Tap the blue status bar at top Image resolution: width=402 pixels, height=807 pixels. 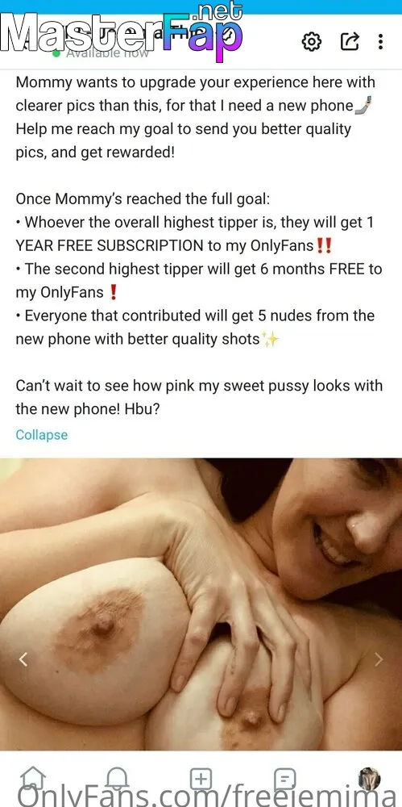coord(201,6)
